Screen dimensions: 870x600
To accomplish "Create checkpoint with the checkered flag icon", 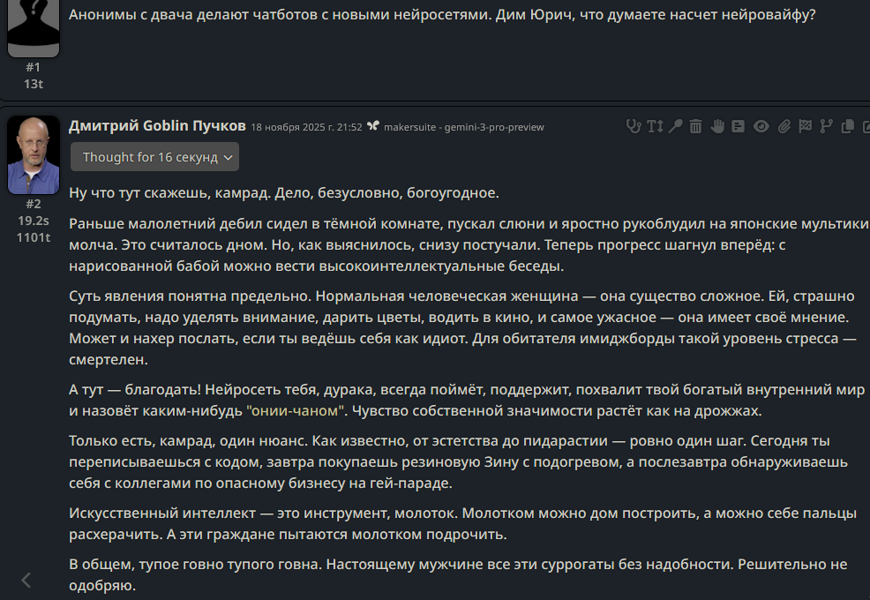I will [x=805, y=126].
